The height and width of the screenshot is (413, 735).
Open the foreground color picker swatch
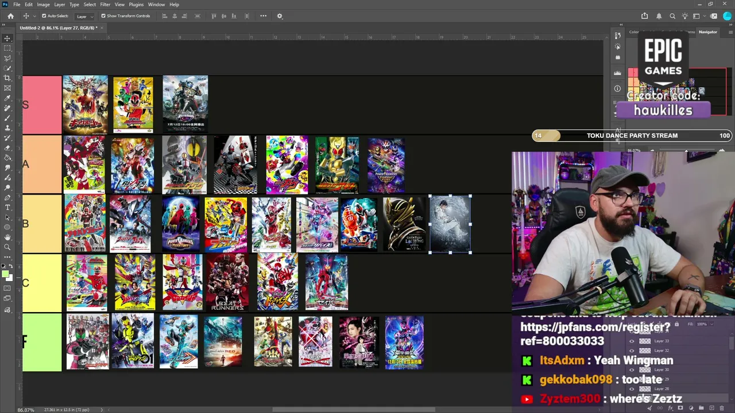[5, 274]
